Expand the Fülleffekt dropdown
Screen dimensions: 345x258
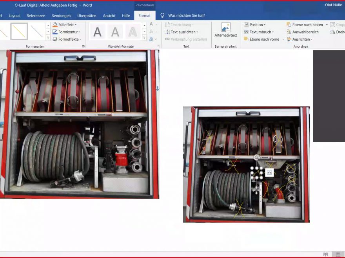click(x=65, y=25)
